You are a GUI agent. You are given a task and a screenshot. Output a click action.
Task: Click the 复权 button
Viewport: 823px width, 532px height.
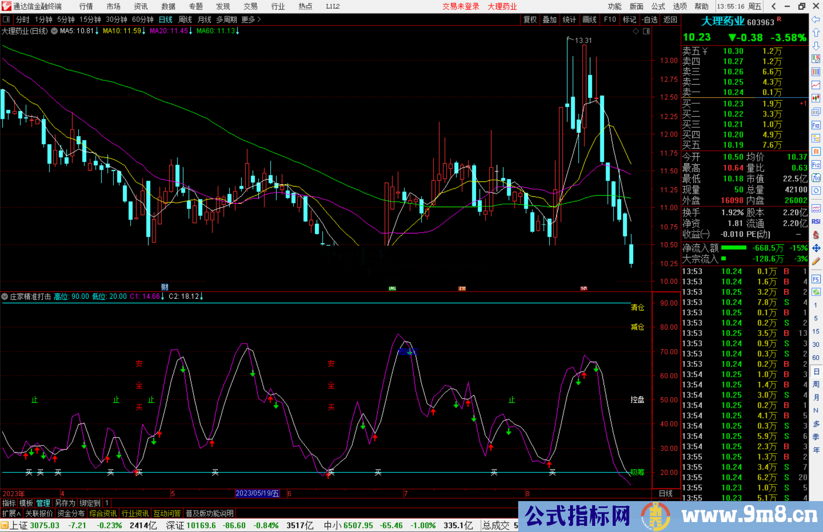pyautogui.click(x=530, y=19)
